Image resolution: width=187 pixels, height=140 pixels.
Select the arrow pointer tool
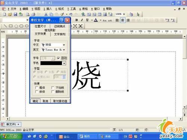[x=138, y=14]
